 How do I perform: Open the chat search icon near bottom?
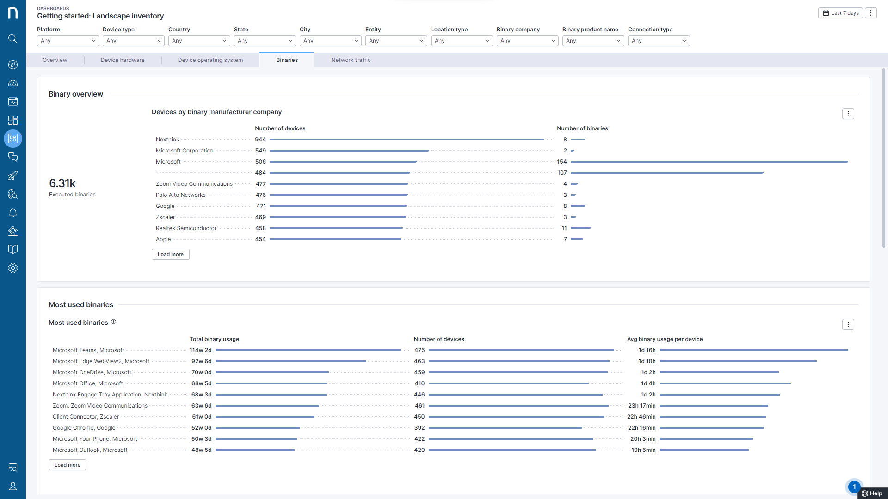13,468
